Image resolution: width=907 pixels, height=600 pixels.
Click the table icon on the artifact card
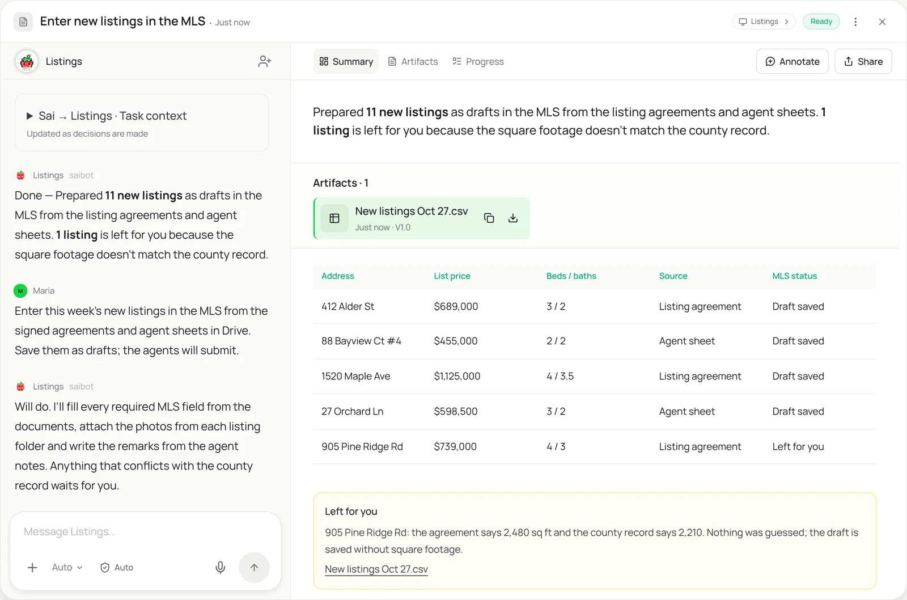(334, 218)
